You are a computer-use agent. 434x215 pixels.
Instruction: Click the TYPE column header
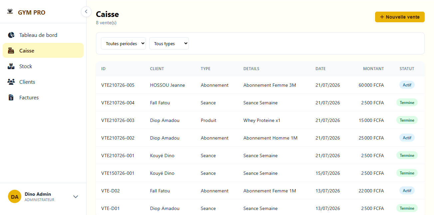tap(206, 69)
